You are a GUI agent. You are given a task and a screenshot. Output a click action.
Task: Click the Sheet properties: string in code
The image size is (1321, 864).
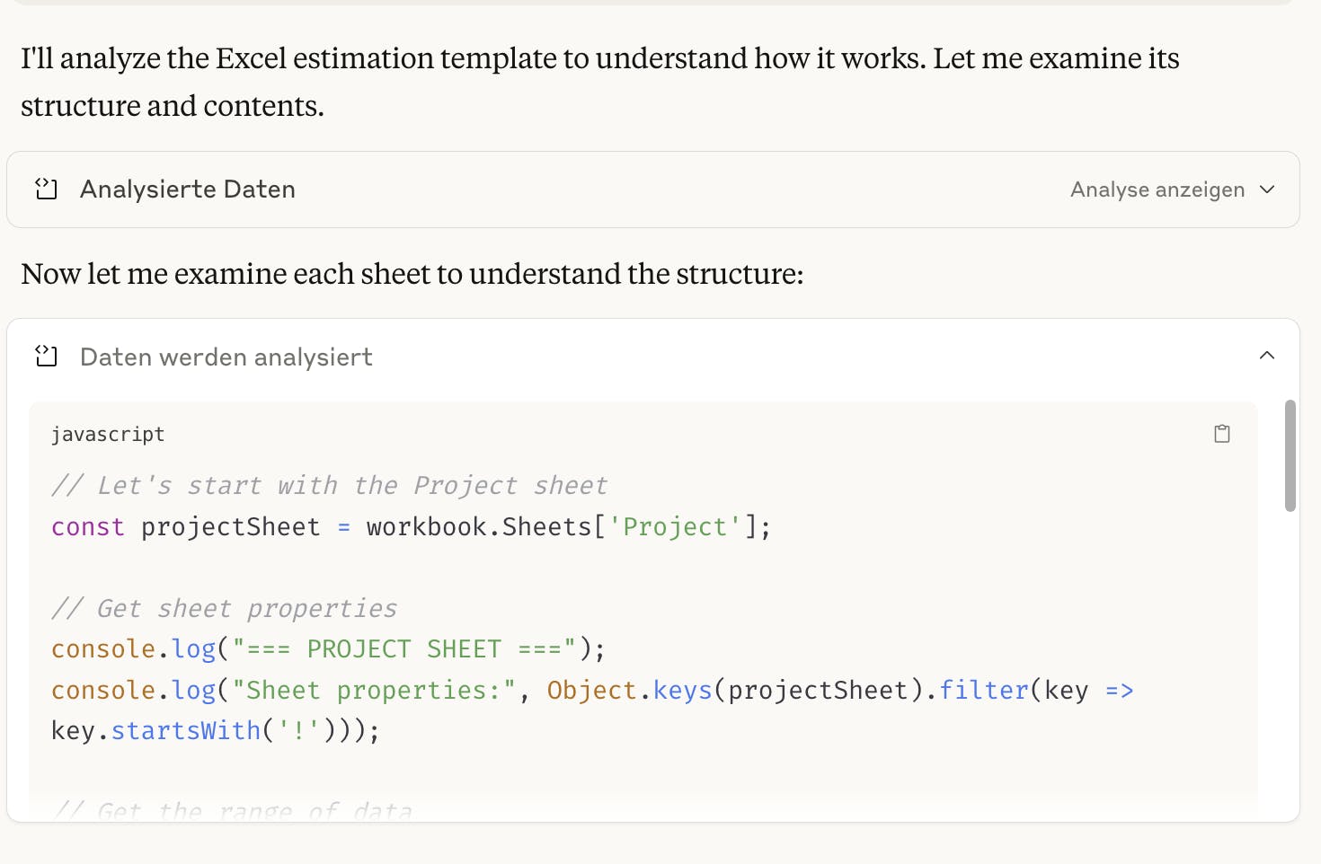[374, 691]
